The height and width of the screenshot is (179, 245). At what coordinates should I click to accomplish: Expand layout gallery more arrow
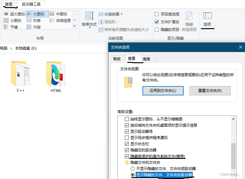(x=75, y=26)
